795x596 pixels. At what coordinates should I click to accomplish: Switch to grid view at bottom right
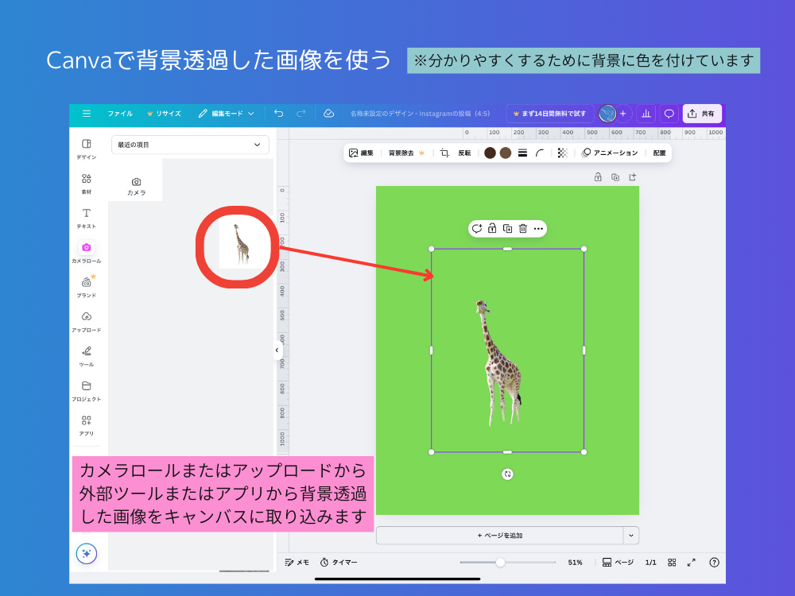672,562
